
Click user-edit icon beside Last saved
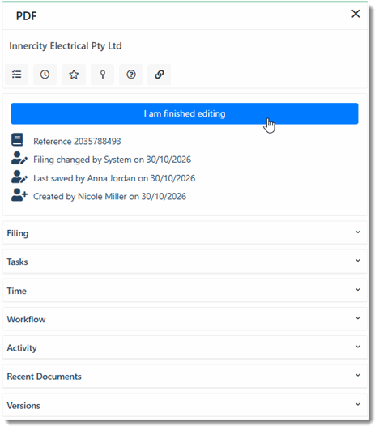(x=19, y=177)
